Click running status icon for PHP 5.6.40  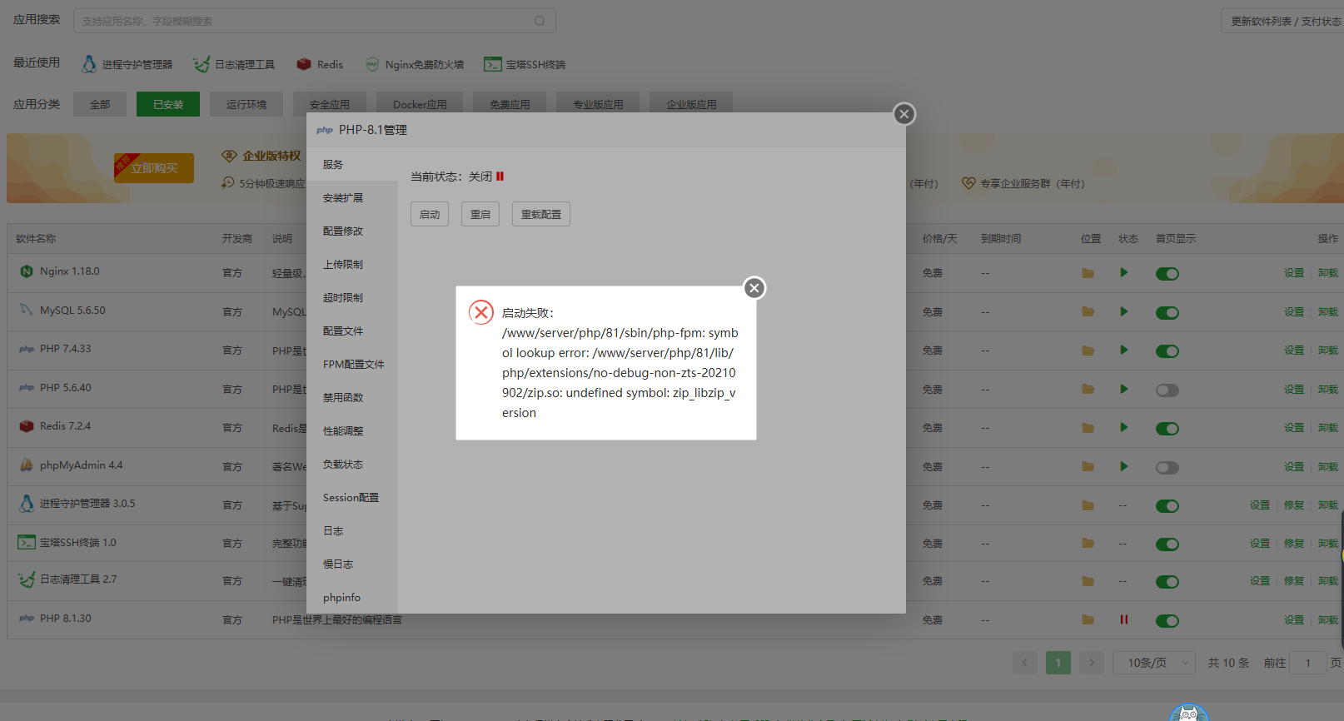pos(1124,389)
